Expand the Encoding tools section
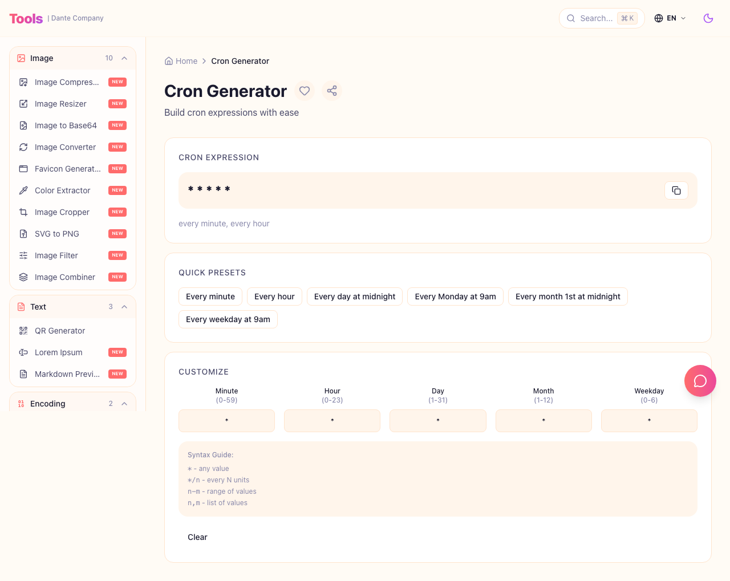730x581 pixels. [124, 404]
